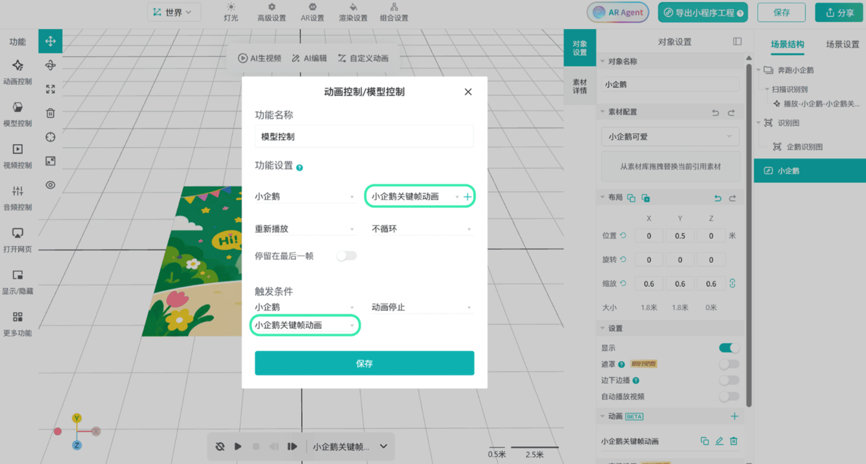Select the 打开网页 function
This screenshot has width=866, height=464.
(x=18, y=239)
